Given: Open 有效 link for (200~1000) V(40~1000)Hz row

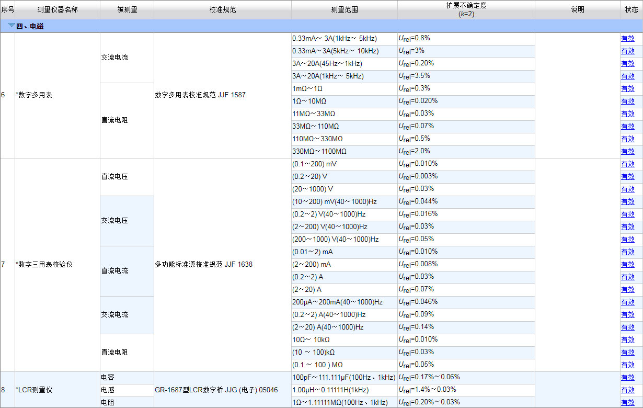Looking at the screenshot, I should (x=627, y=239).
